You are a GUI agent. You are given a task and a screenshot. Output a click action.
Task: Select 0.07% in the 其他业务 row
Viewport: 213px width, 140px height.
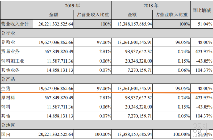[x=105, y=70]
